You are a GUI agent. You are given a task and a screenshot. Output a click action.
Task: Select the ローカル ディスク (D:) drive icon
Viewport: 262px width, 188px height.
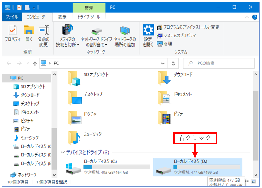pyautogui.click(x=163, y=171)
